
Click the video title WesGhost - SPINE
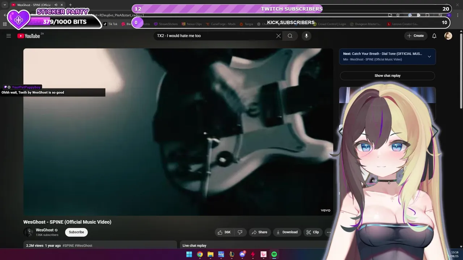pyautogui.click(x=67, y=222)
